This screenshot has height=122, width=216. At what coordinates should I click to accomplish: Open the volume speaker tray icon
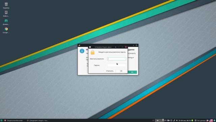coord(177,121)
